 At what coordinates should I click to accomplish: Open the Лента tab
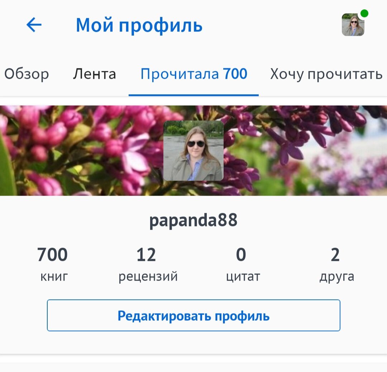tap(94, 74)
